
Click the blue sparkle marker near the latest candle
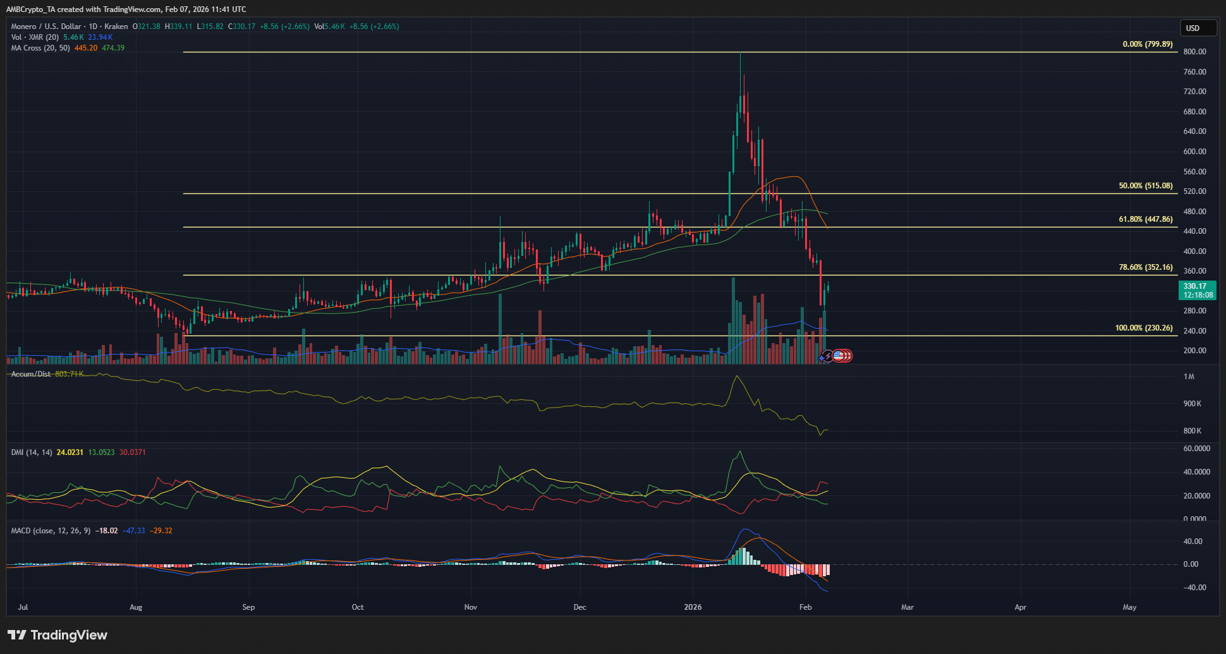pyautogui.click(x=821, y=358)
